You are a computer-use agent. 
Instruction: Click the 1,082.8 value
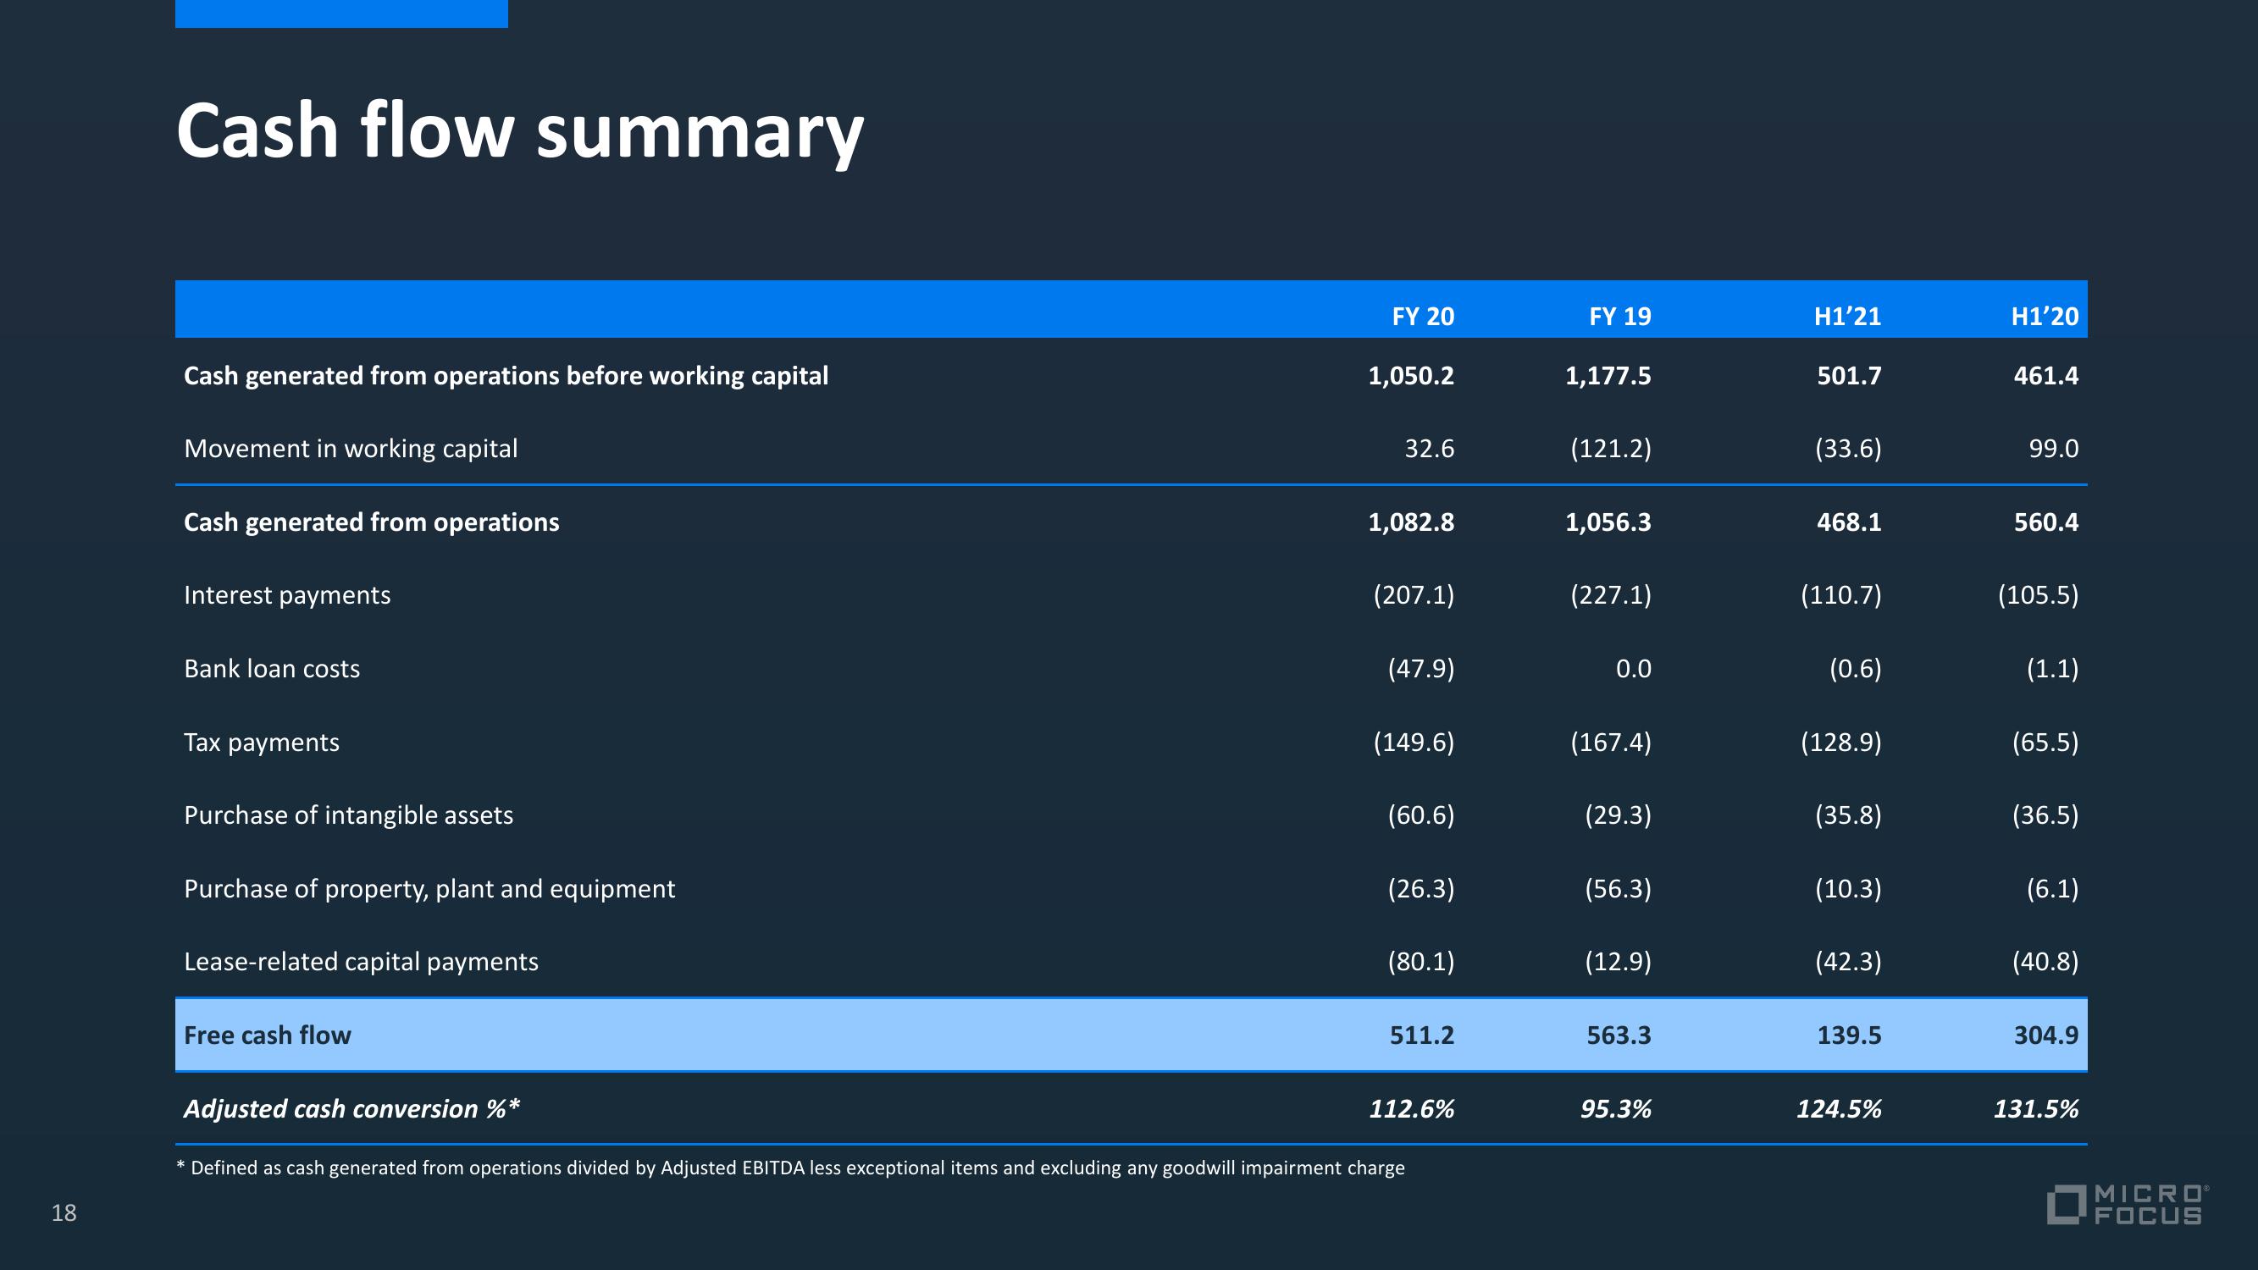click(1411, 522)
